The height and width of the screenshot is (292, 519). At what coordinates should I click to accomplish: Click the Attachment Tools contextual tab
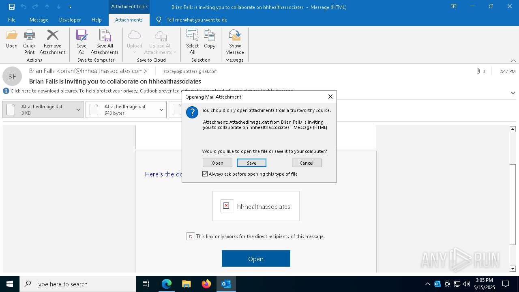pos(129,6)
